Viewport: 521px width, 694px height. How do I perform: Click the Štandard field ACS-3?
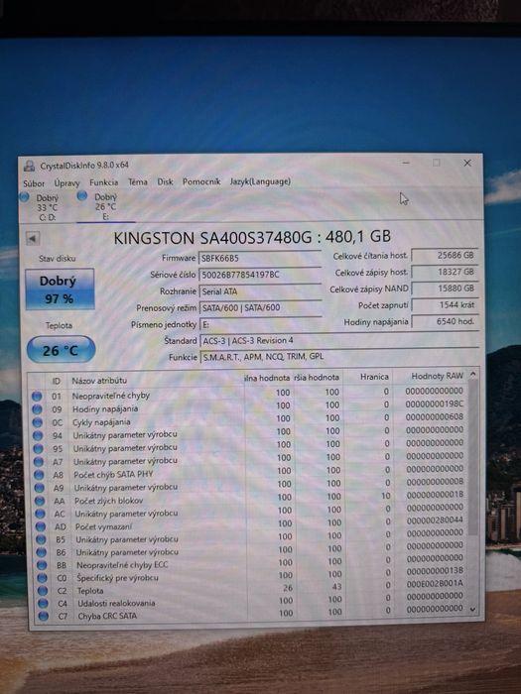339,340
